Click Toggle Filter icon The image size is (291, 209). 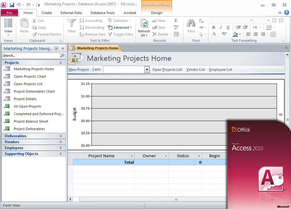tap(110, 34)
